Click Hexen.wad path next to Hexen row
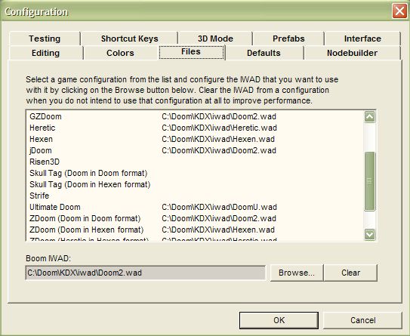The height and width of the screenshot is (336, 410). tap(218, 139)
